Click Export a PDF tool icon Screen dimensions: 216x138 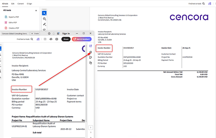(x=6, y=17)
